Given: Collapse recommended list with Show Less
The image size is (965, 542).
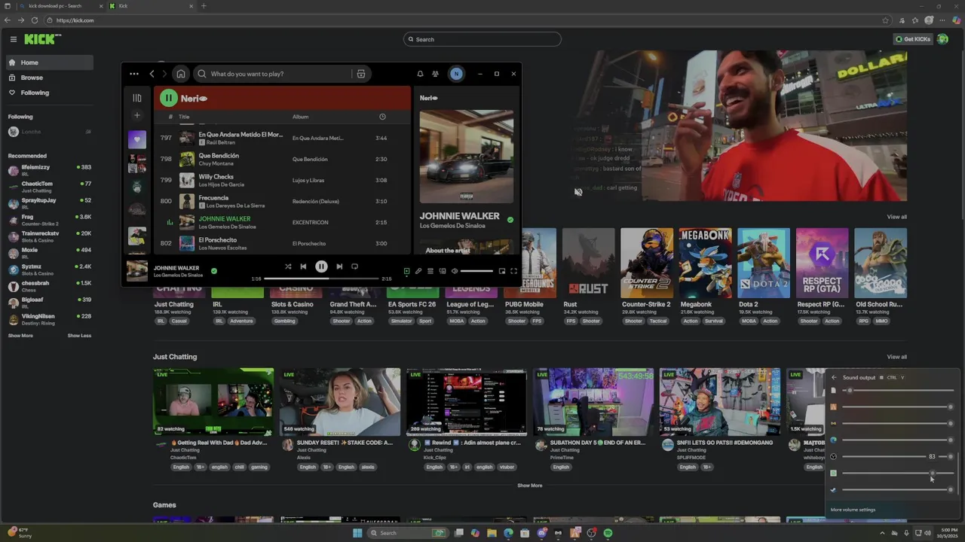Looking at the screenshot, I should (79, 336).
